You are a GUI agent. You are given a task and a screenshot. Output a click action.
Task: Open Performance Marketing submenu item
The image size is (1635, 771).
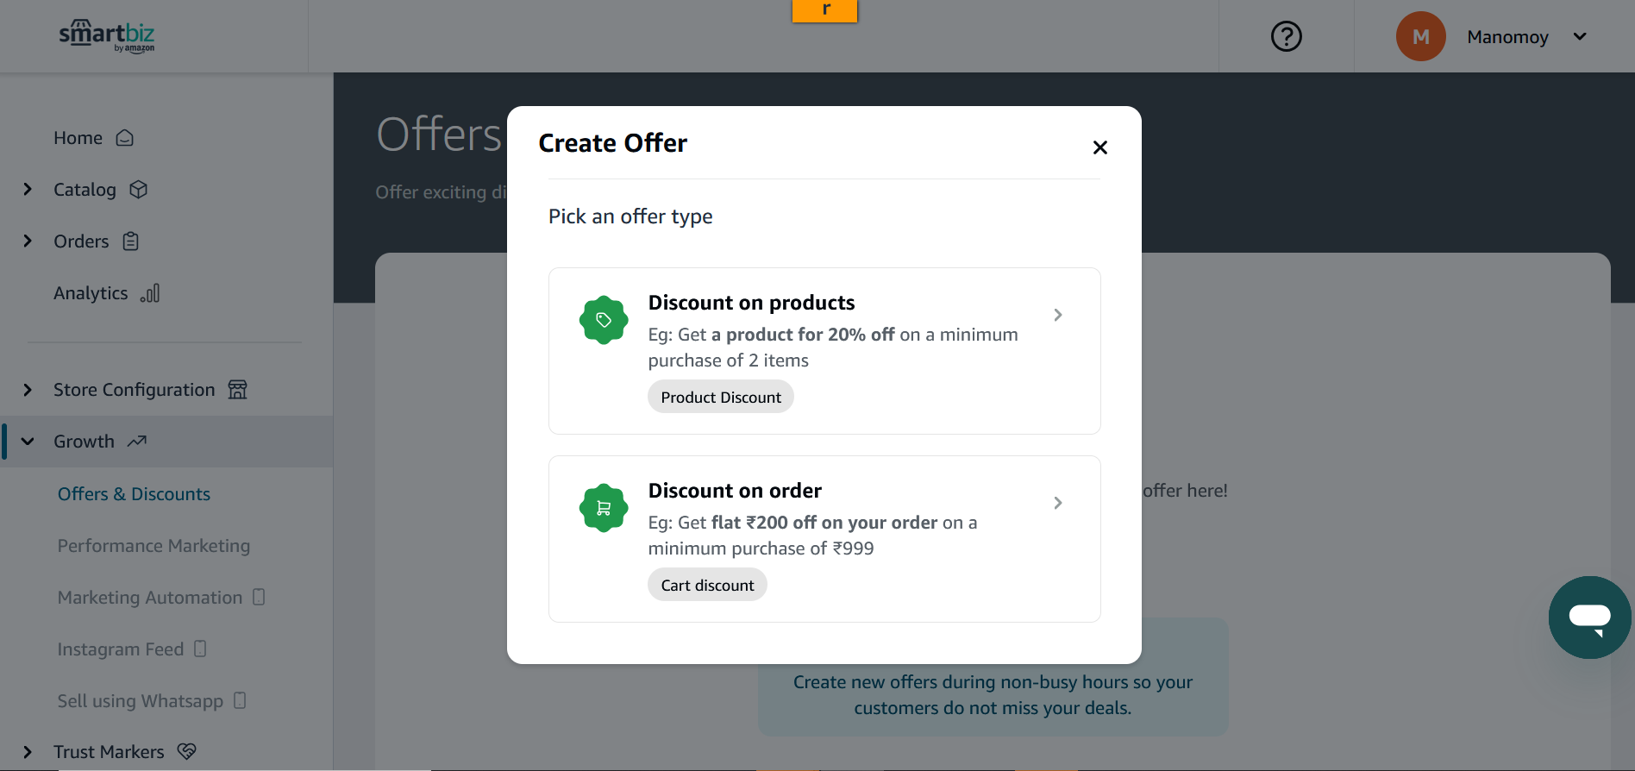[x=153, y=546]
